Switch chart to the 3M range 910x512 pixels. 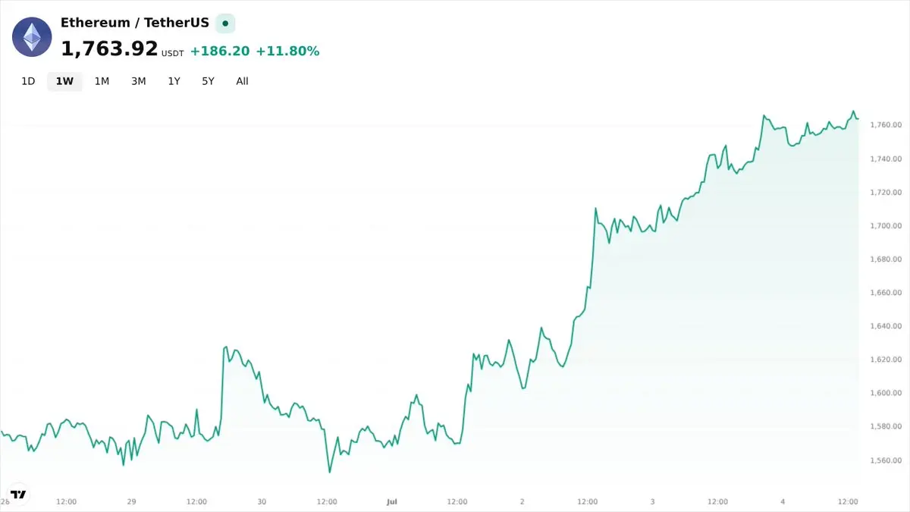[138, 81]
